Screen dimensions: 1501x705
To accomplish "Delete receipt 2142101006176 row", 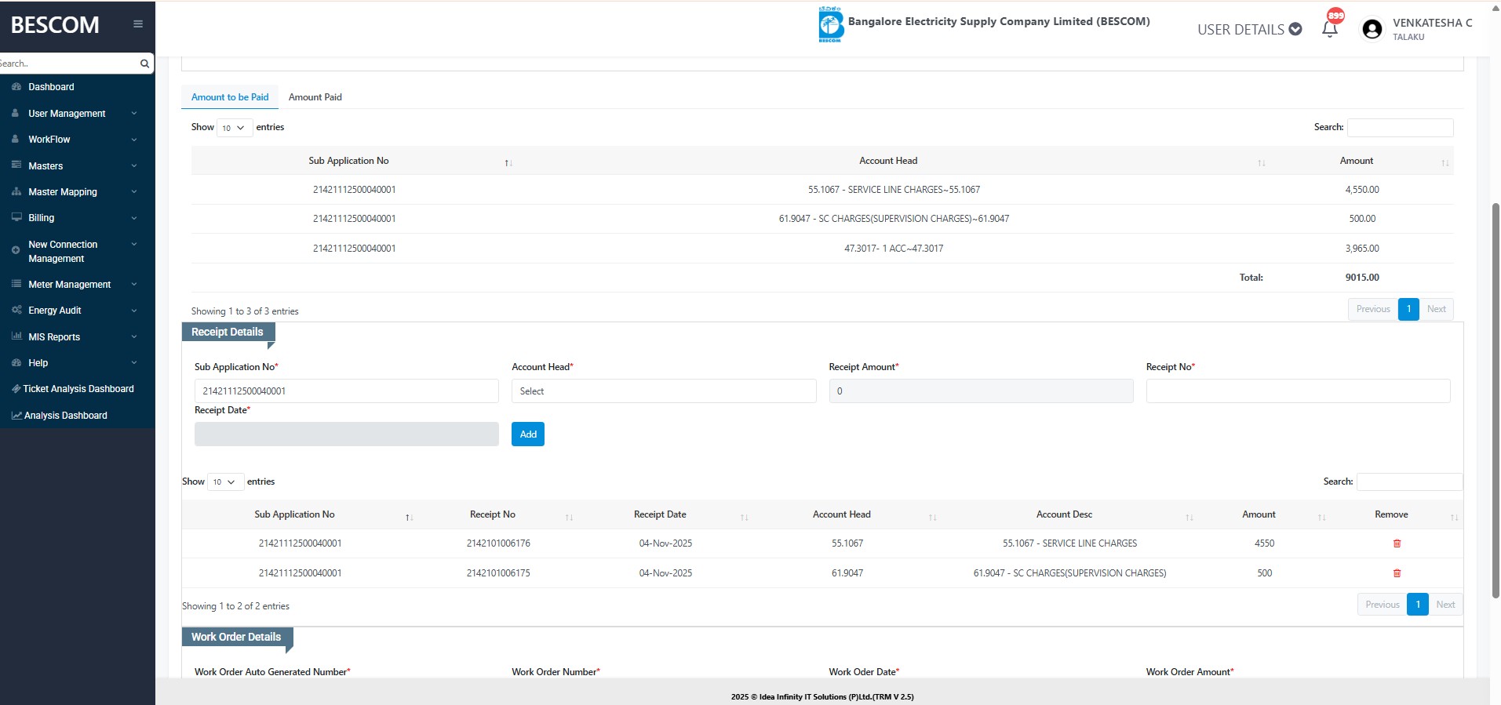I will coord(1397,543).
